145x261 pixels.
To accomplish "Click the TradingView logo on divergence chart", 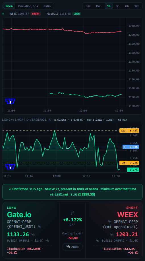I will click(10, 167).
